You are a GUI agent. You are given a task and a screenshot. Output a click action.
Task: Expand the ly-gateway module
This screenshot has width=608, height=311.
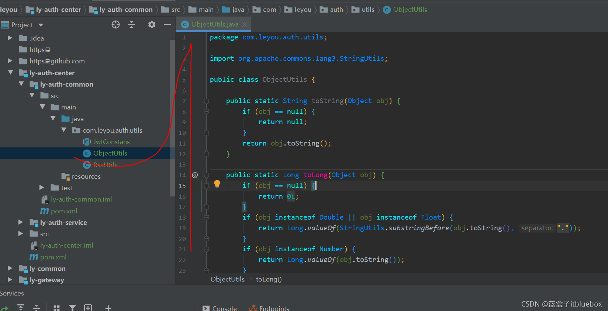[10, 280]
